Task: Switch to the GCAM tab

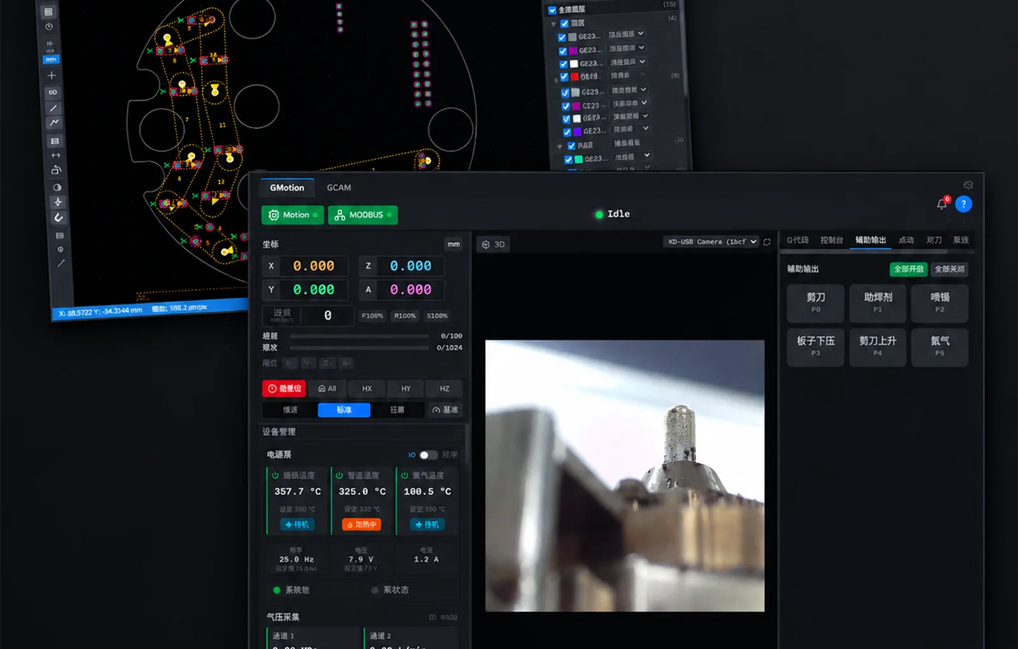Action: [x=338, y=188]
